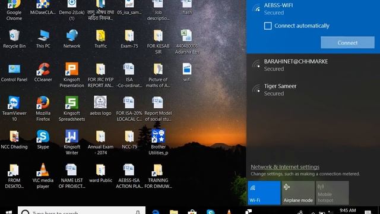This screenshot has height=214, width=380.
Task: Open the 440480008 Adarsha Excel file
Action: tap(187, 42)
